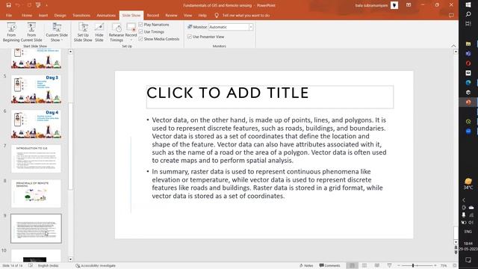Viewport: 478px width, 269px height.
Task: Open the Animations tab
Action: 106,15
